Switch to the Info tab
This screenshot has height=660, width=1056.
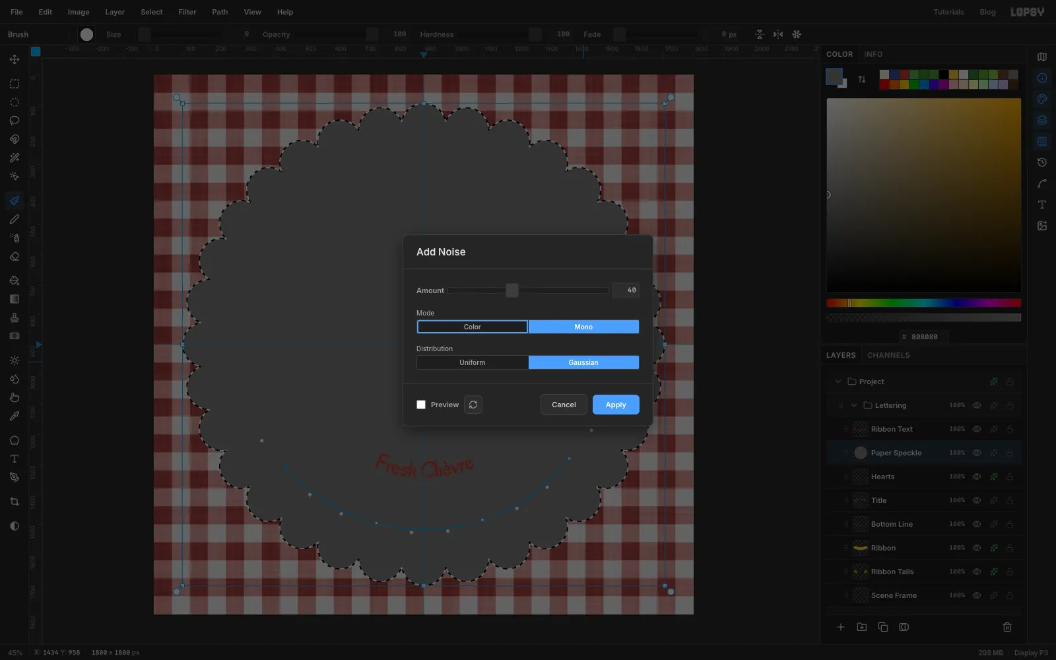(873, 54)
